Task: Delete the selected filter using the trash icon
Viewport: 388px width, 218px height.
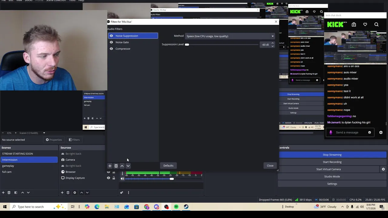Action: point(116,166)
